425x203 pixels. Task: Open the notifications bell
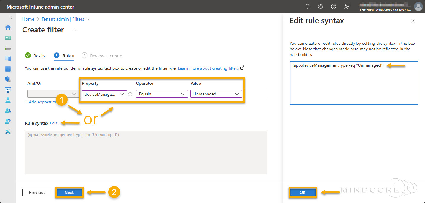307,6
